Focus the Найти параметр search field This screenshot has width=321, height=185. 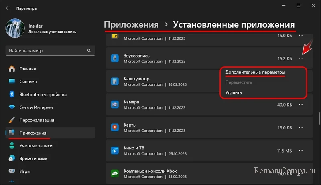50,50
